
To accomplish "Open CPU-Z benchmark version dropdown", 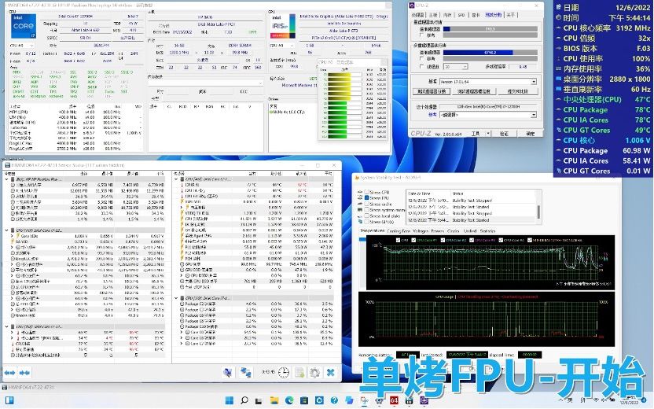I will pyautogui.click(x=534, y=82).
